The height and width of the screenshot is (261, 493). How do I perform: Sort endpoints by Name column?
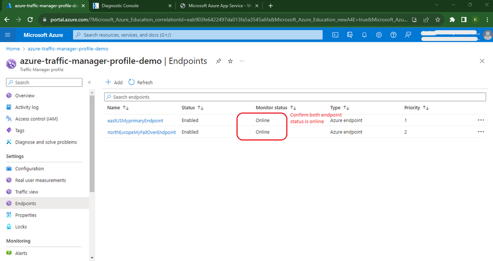click(118, 108)
